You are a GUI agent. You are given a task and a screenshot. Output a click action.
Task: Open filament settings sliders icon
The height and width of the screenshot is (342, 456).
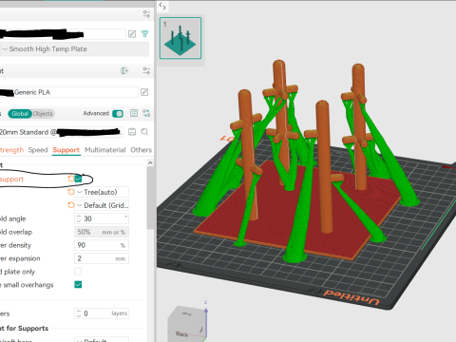click(146, 71)
